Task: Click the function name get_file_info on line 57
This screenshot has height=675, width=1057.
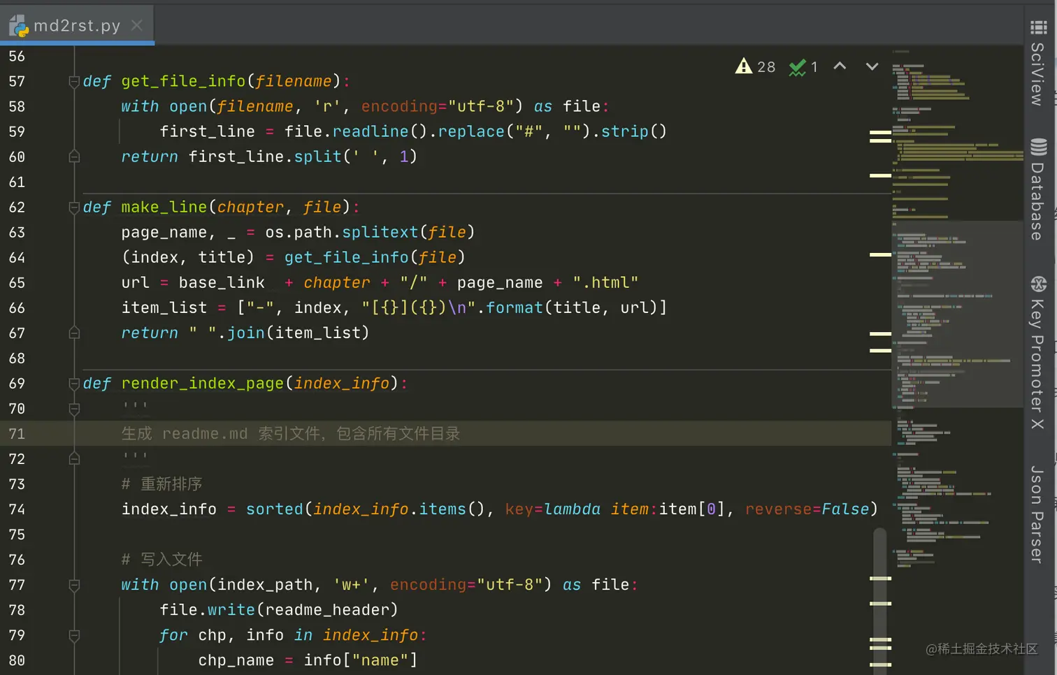Action: tap(183, 82)
